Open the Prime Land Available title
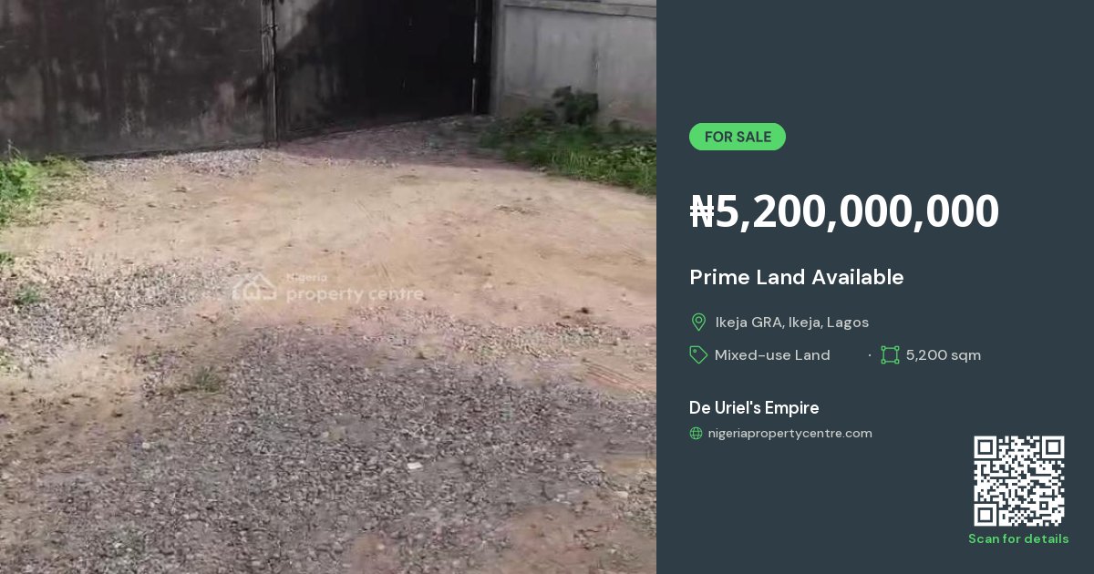 click(797, 277)
